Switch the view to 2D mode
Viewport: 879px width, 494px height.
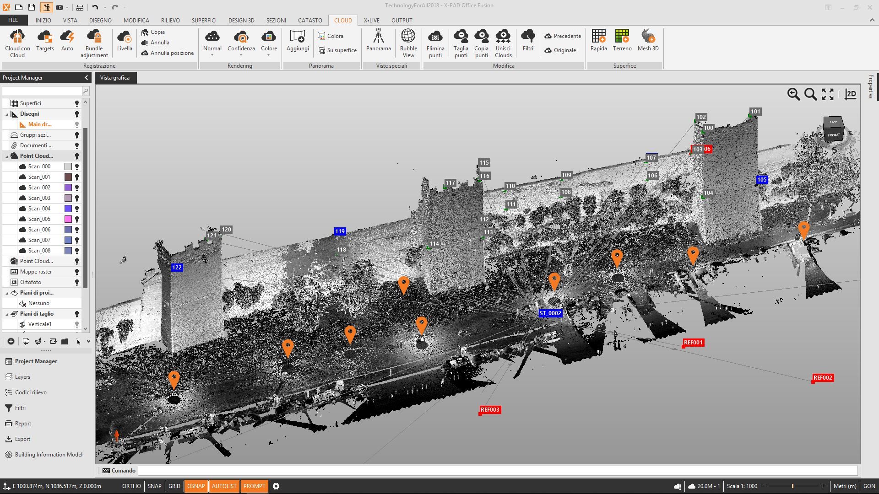click(x=851, y=94)
